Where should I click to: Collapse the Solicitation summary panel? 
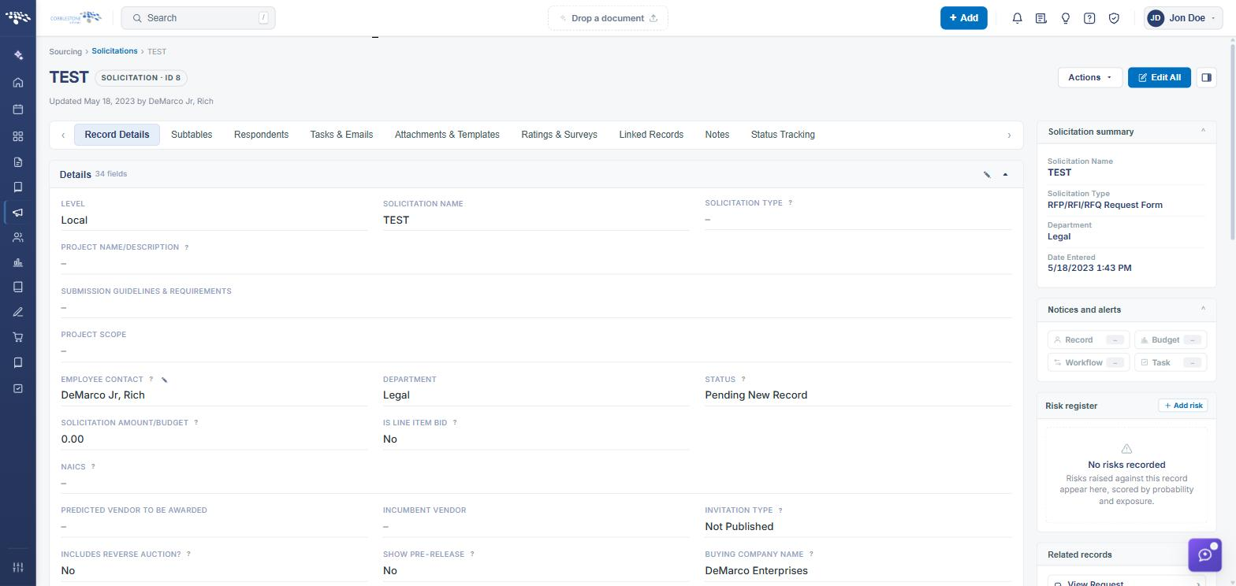(x=1203, y=132)
